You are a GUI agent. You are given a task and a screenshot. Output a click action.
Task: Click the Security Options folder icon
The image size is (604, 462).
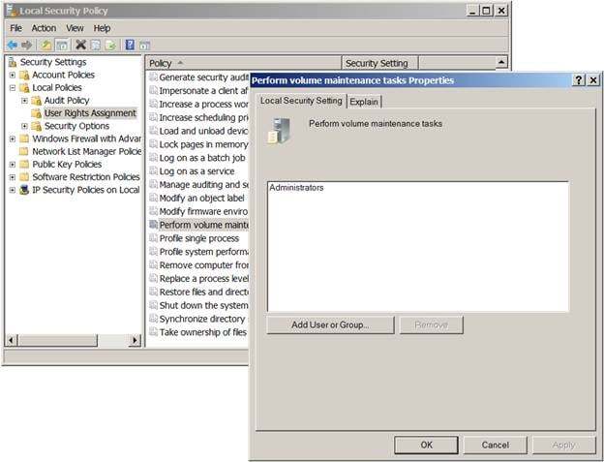pos(36,126)
